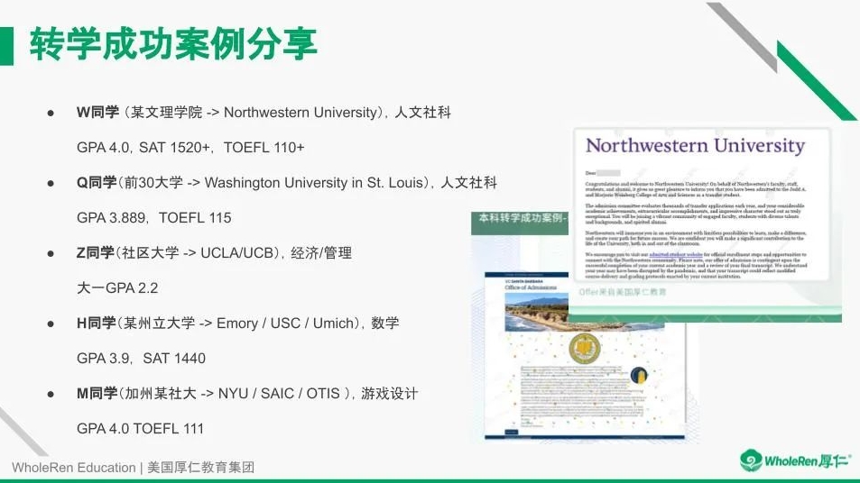Viewport: 860px width, 483px height.
Task: Select the Q同学 Washington University in St. Louis line
Action: 286,182
